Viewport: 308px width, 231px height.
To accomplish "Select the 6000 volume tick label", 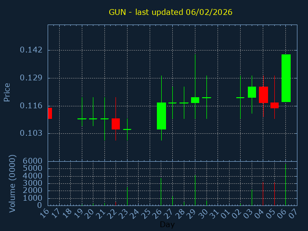I will (x=33, y=161).
